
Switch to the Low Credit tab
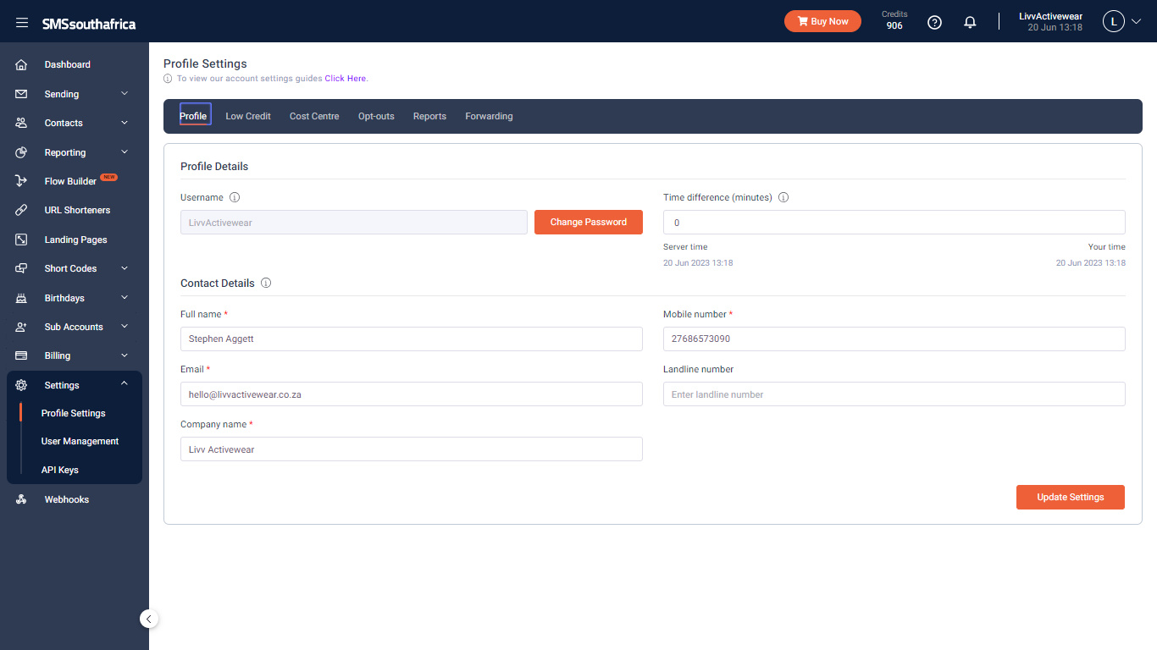point(248,116)
